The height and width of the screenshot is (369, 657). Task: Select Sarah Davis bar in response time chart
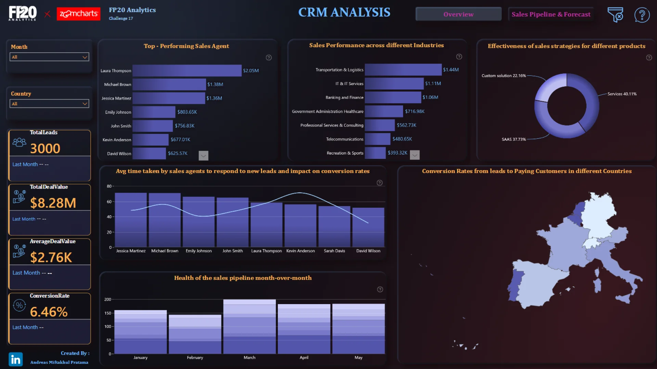point(334,226)
